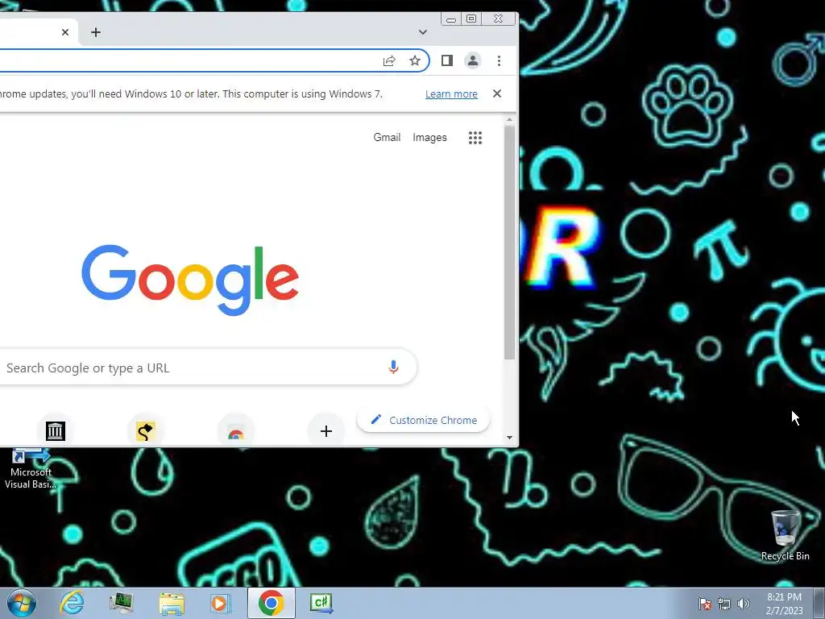Open the volume speaker tray icon
The height and width of the screenshot is (619, 825).
[x=743, y=604]
